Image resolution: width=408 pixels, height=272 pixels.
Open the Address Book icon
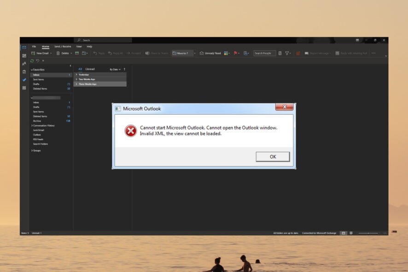tap(280, 53)
